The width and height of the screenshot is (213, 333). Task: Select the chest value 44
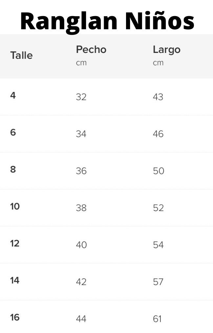tap(81, 319)
